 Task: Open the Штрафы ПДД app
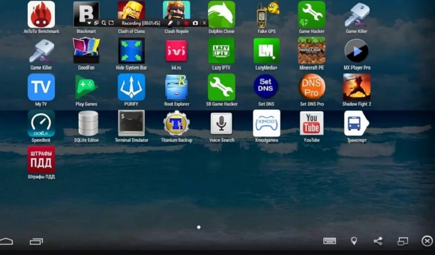click(41, 160)
